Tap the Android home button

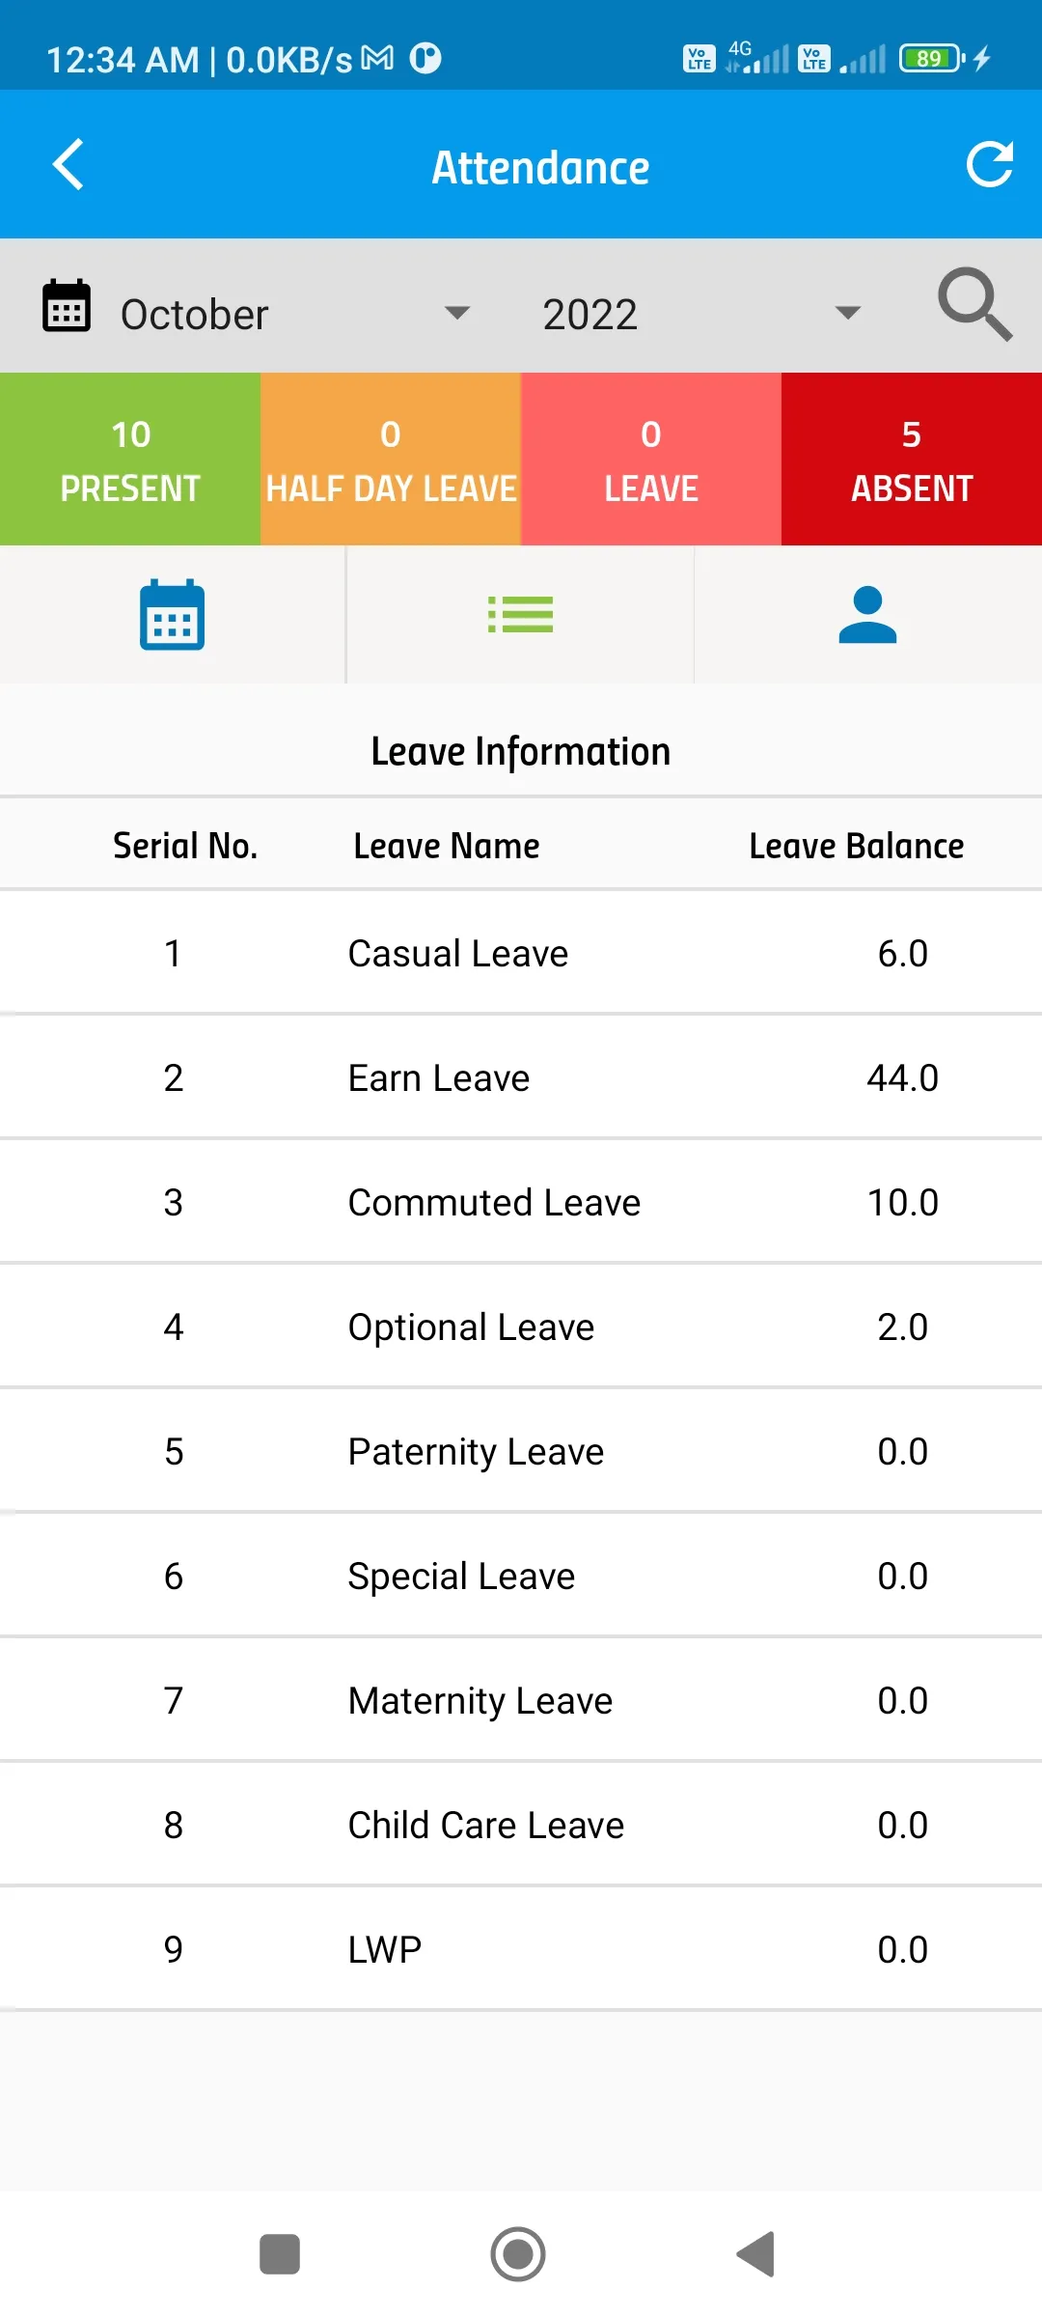pos(518,2254)
